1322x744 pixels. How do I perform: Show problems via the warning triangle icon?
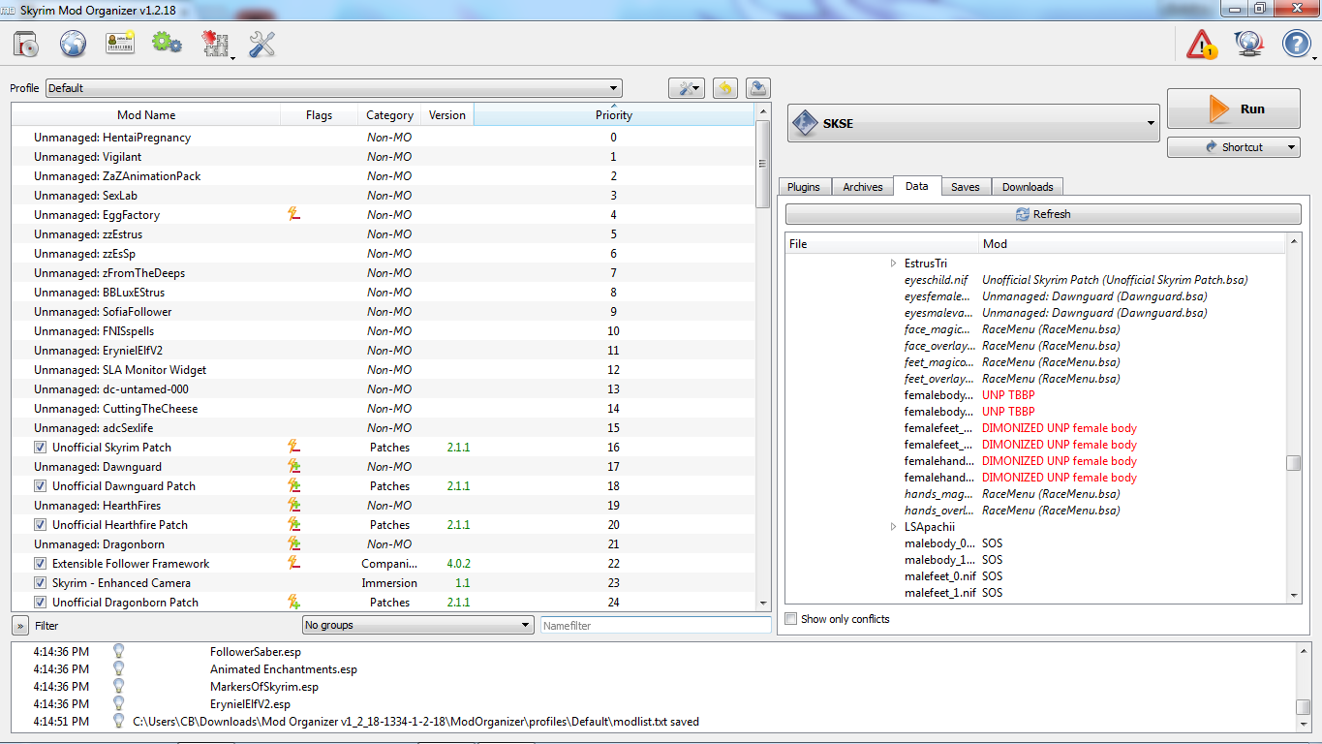(x=1202, y=44)
